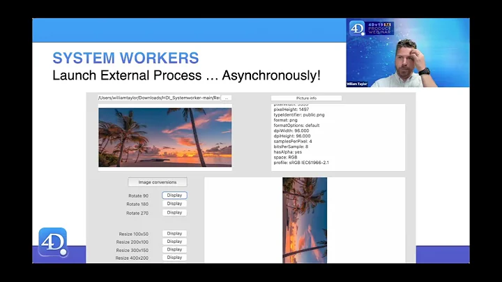Click the Display button for Rotate 270
Image resolution: width=502 pixels, height=282 pixels.
click(x=174, y=212)
